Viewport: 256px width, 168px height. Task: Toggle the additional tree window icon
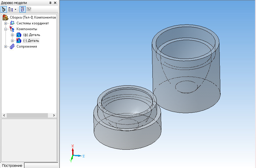click(x=23, y=9)
